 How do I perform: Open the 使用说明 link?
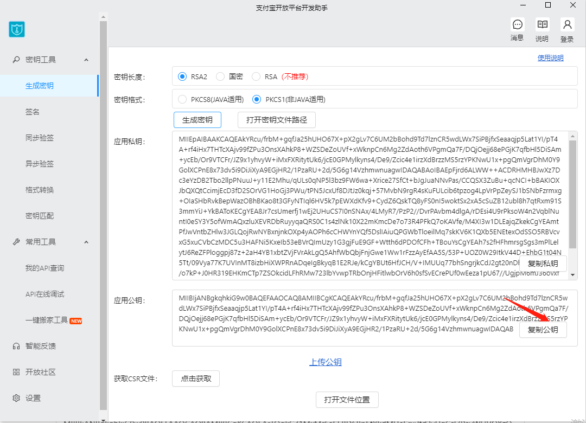pyautogui.click(x=550, y=58)
